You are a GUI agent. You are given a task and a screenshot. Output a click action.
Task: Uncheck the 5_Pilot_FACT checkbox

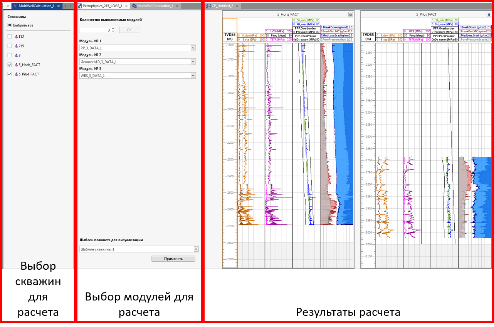[10, 74]
